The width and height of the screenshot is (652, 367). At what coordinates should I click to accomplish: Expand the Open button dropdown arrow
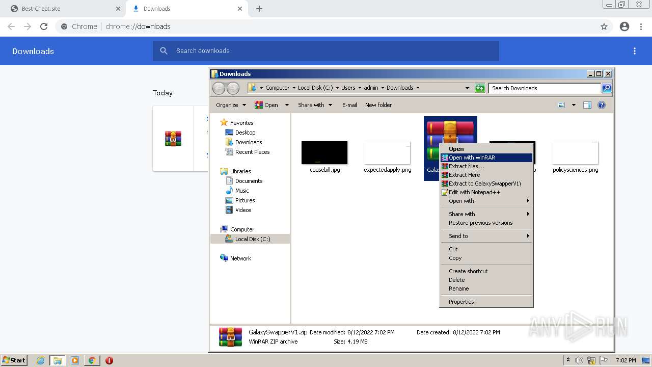[287, 105]
